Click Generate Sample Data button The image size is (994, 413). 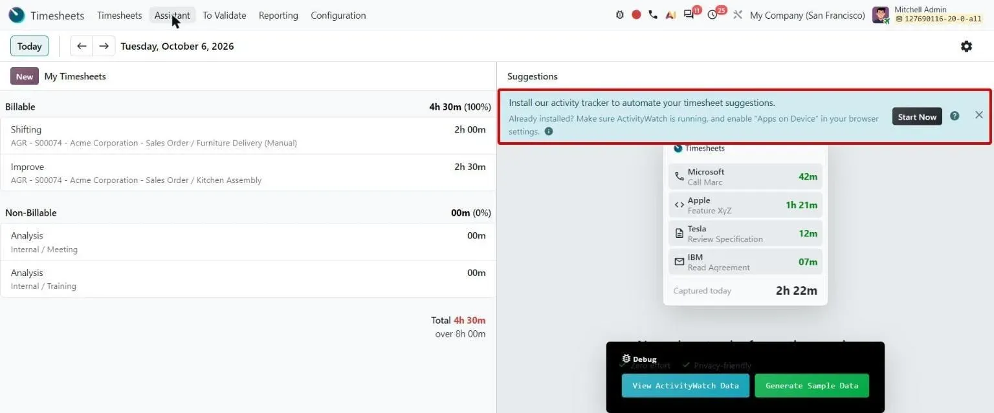[812, 385]
